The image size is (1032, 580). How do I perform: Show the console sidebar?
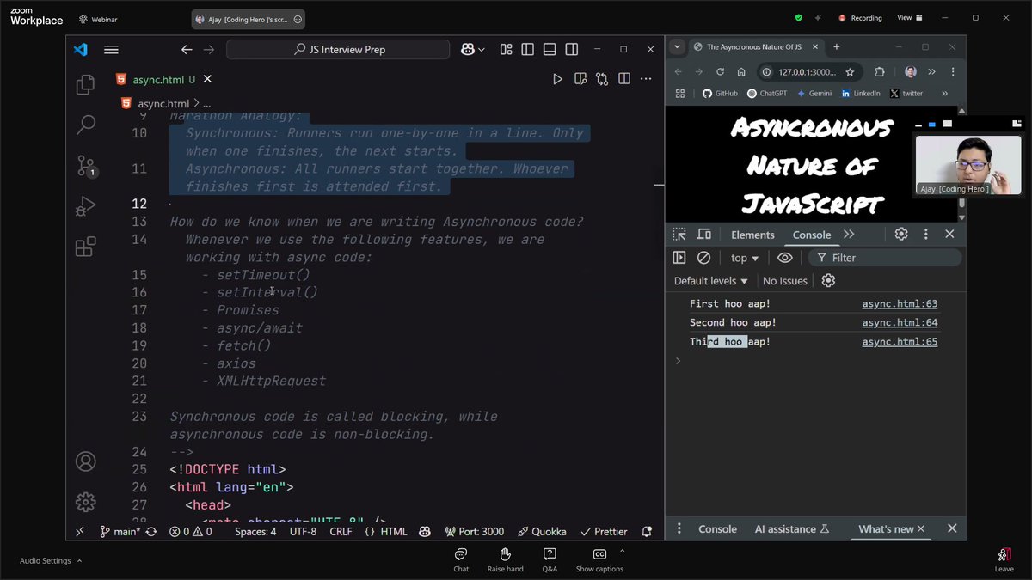[679, 258]
